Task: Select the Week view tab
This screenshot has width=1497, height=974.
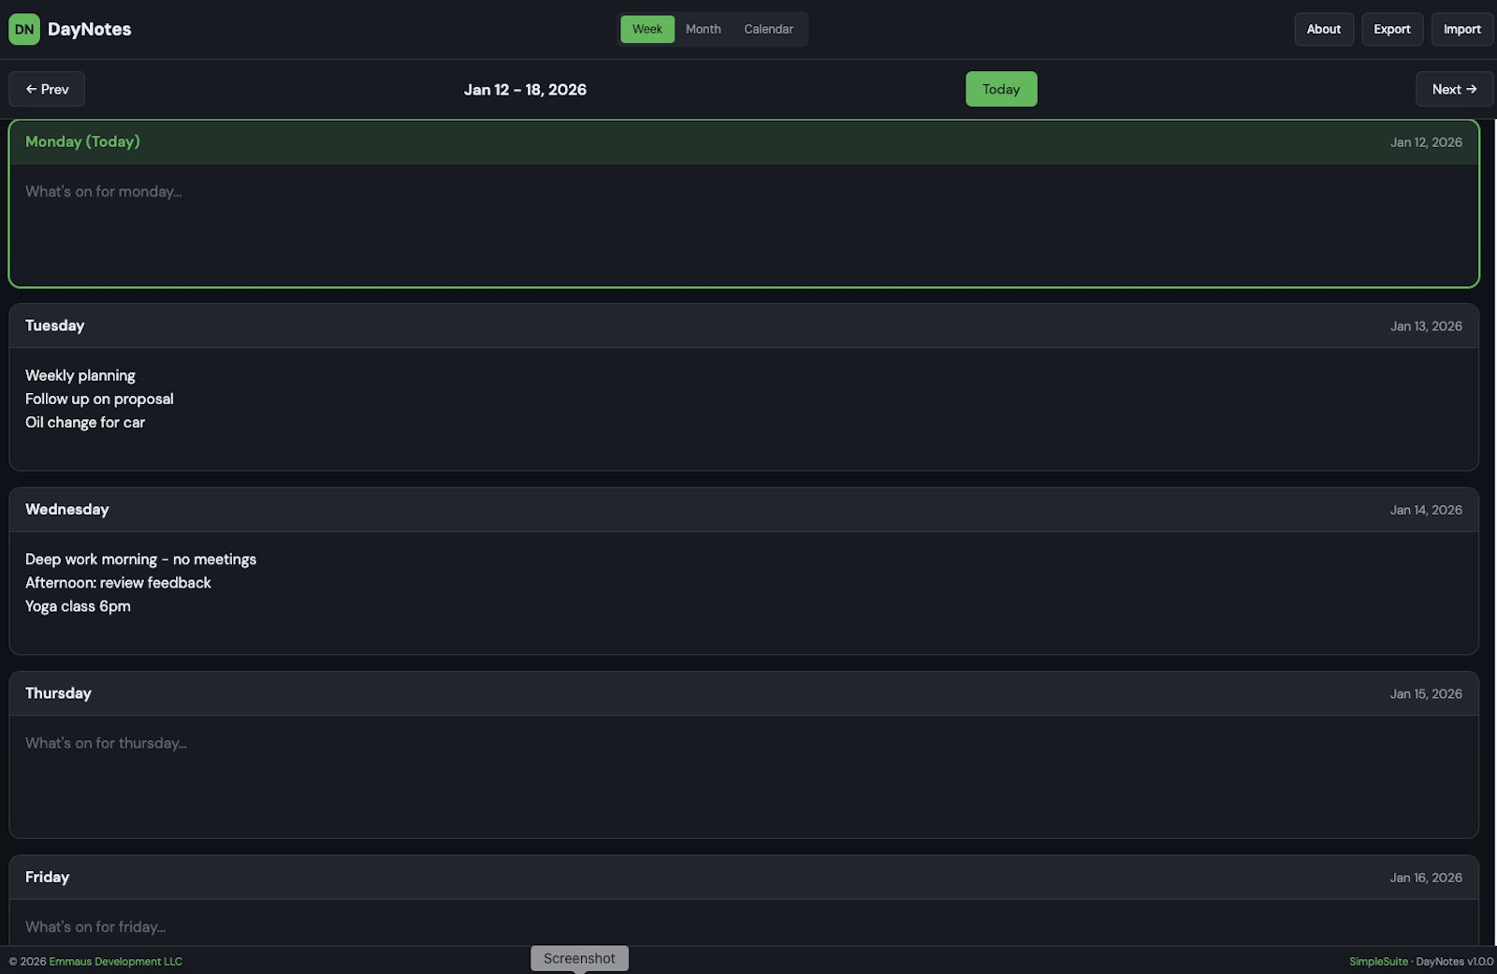Action: (x=647, y=29)
